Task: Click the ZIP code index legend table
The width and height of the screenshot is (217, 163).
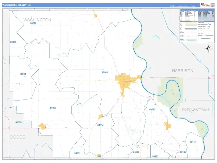Action: tap(197, 15)
